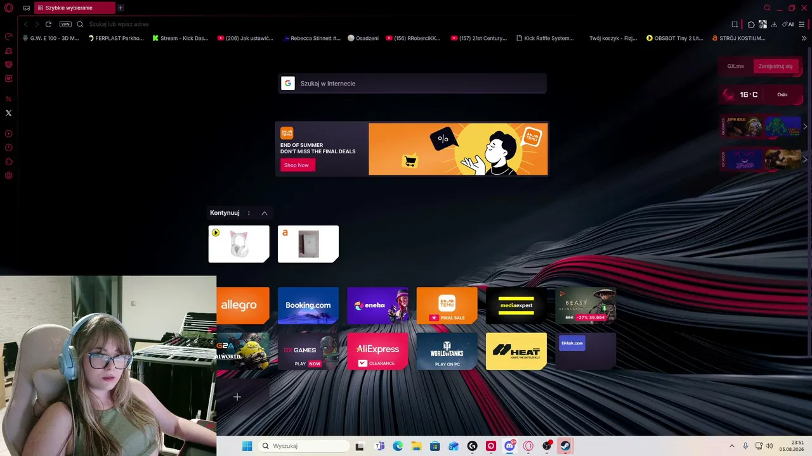Search tabs with the magnifier icon
The image size is (812, 456).
[767, 8]
